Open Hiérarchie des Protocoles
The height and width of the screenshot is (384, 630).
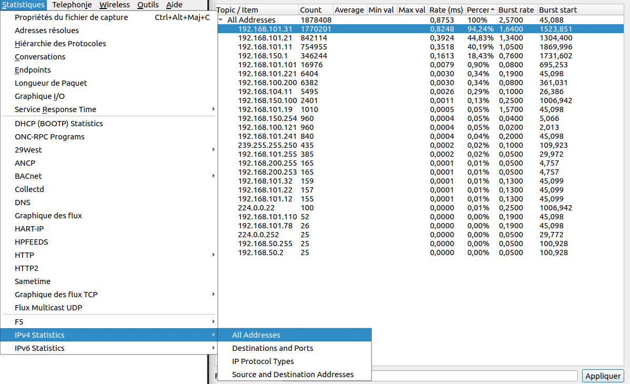pos(109,44)
